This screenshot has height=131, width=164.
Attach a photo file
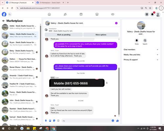click(50, 121)
